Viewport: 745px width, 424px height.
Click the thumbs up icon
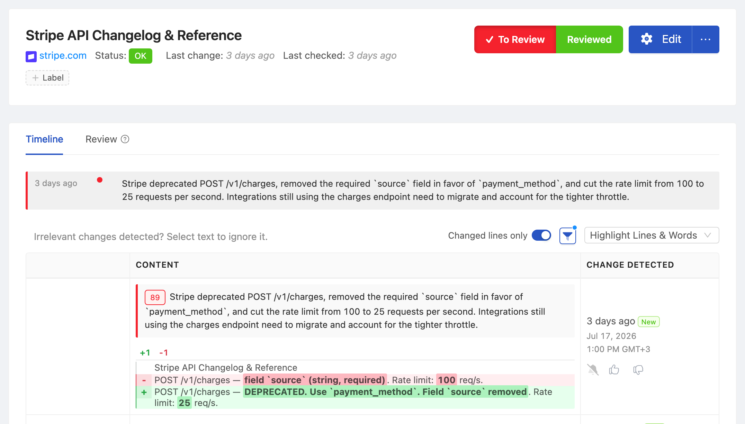point(614,370)
